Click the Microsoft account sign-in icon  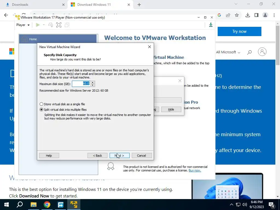pyautogui.click(x=262, y=52)
